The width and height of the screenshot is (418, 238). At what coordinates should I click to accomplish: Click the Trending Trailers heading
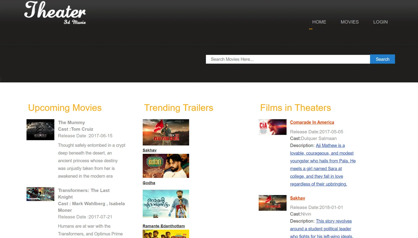pyautogui.click(x=179, y=108)
